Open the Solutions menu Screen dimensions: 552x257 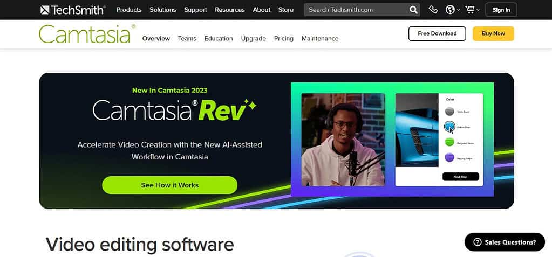click(162, 10)
